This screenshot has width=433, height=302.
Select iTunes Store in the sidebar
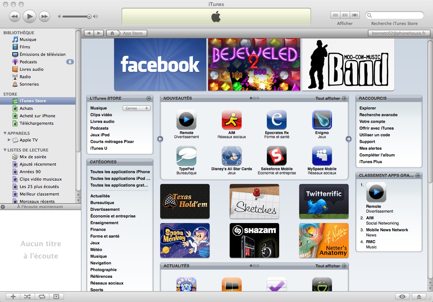tap(38, 101)
